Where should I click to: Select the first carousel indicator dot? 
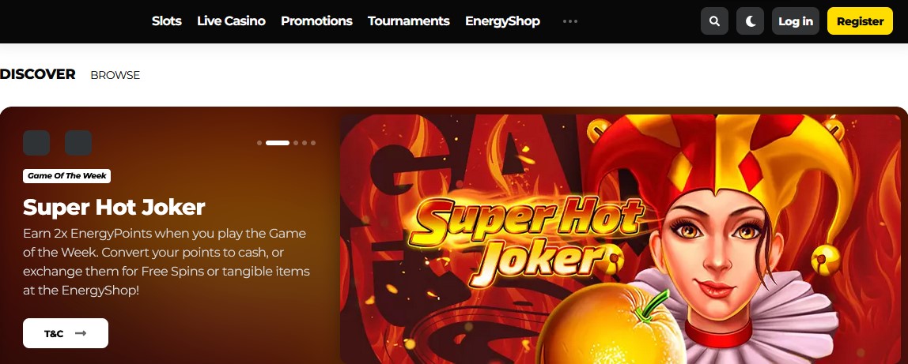(x=259, y=143)
